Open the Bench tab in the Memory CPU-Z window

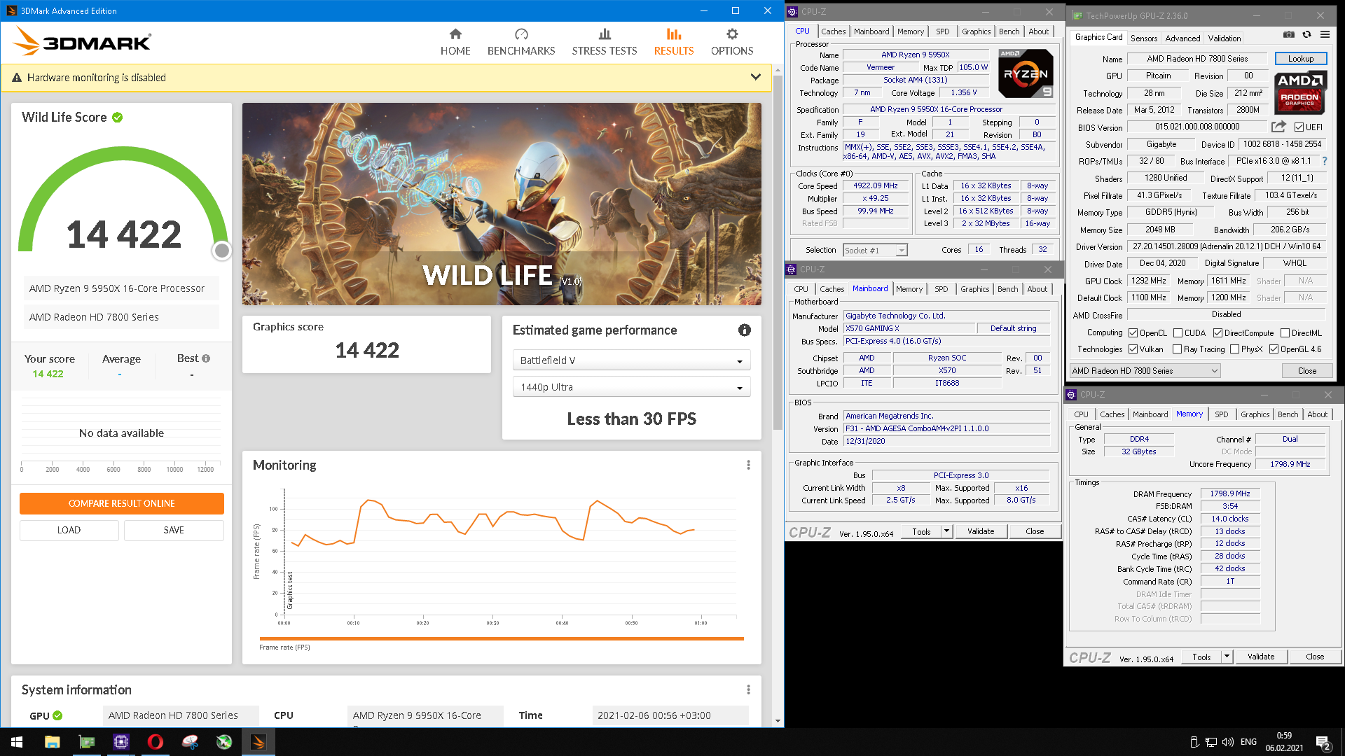coord(1288,414)
